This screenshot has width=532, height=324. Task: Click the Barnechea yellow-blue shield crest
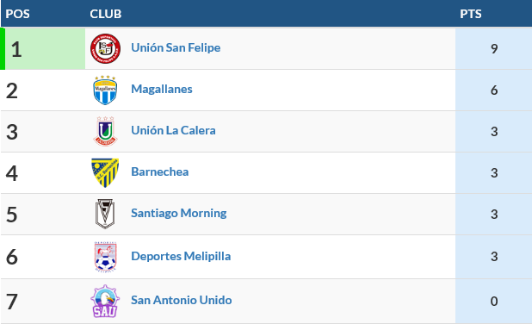(x=105, y=172)
